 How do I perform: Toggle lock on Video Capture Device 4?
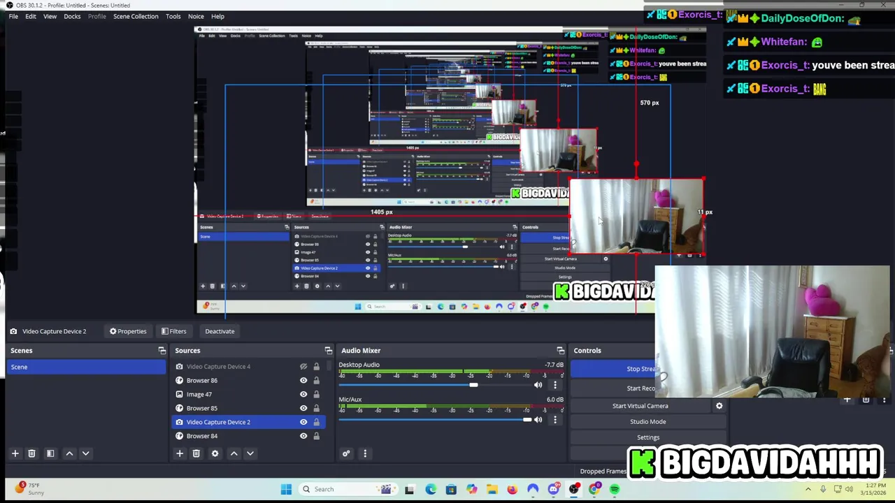(x=316, y=366)
